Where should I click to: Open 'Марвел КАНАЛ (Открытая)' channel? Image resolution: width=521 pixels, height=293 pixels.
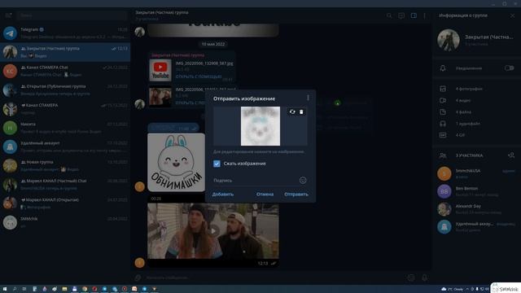click(x=65, y=203)
